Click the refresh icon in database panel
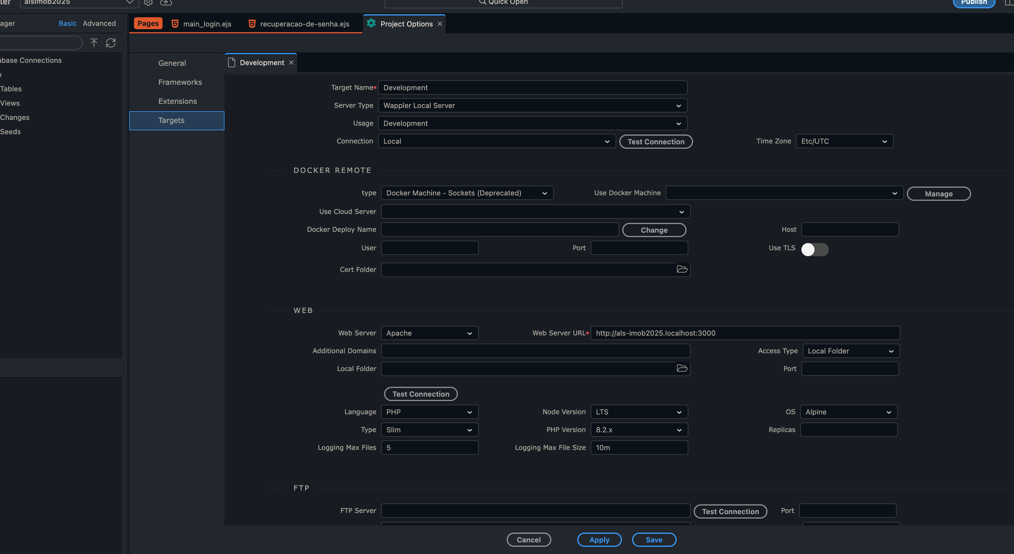The height and width of the screenshot is (554, 1014). [x=111, y=43]
